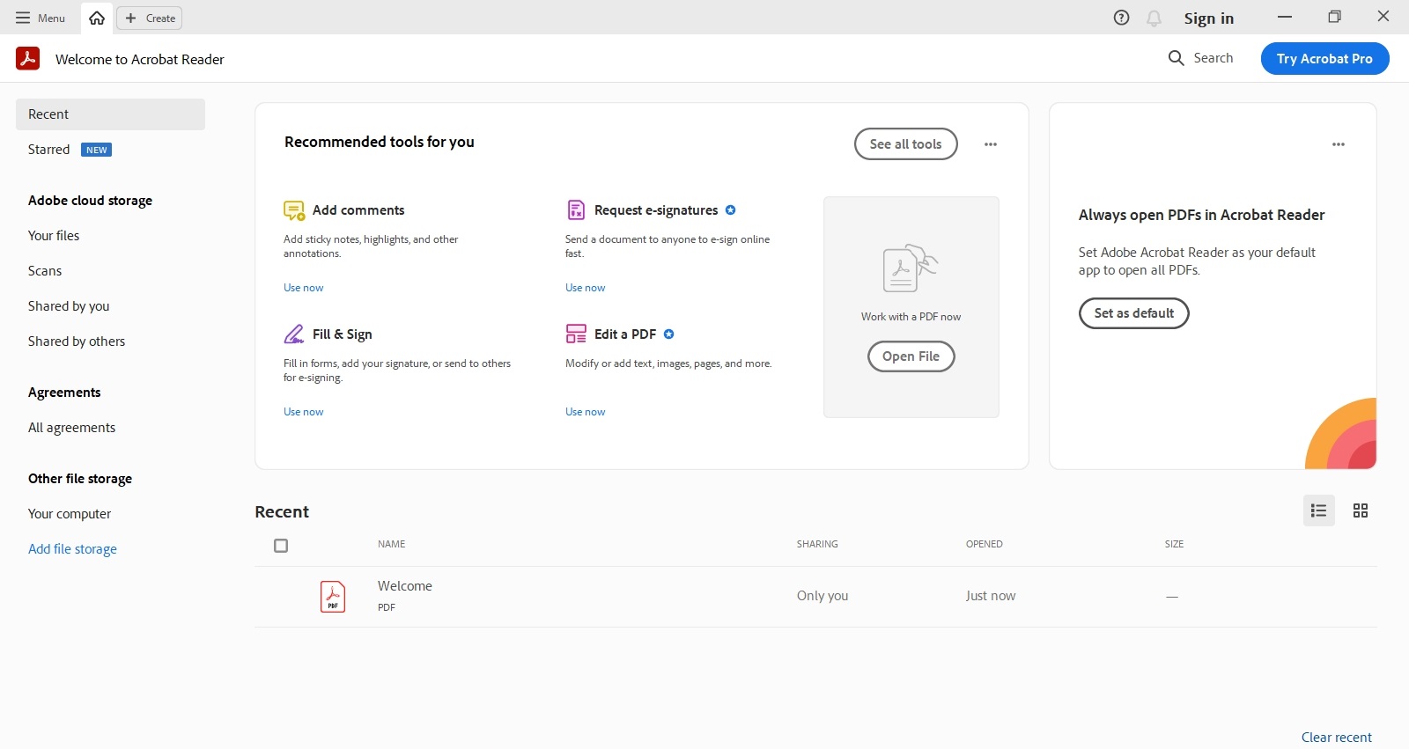This screenshot has width=1409, height=749.
Task: Open Shared by you
Action: tap(69, 306)
